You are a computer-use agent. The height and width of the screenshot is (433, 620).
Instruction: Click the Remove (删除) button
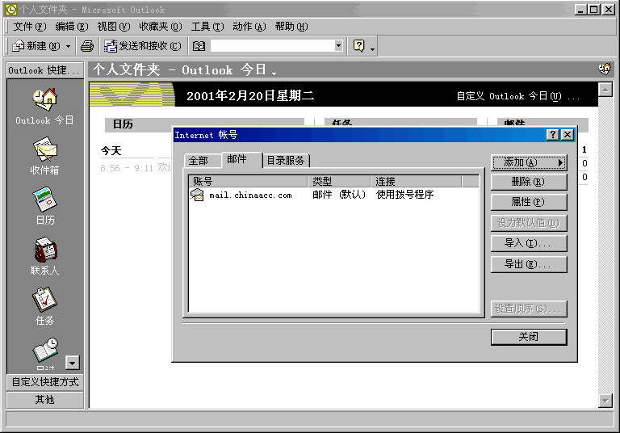click(528, 182)
